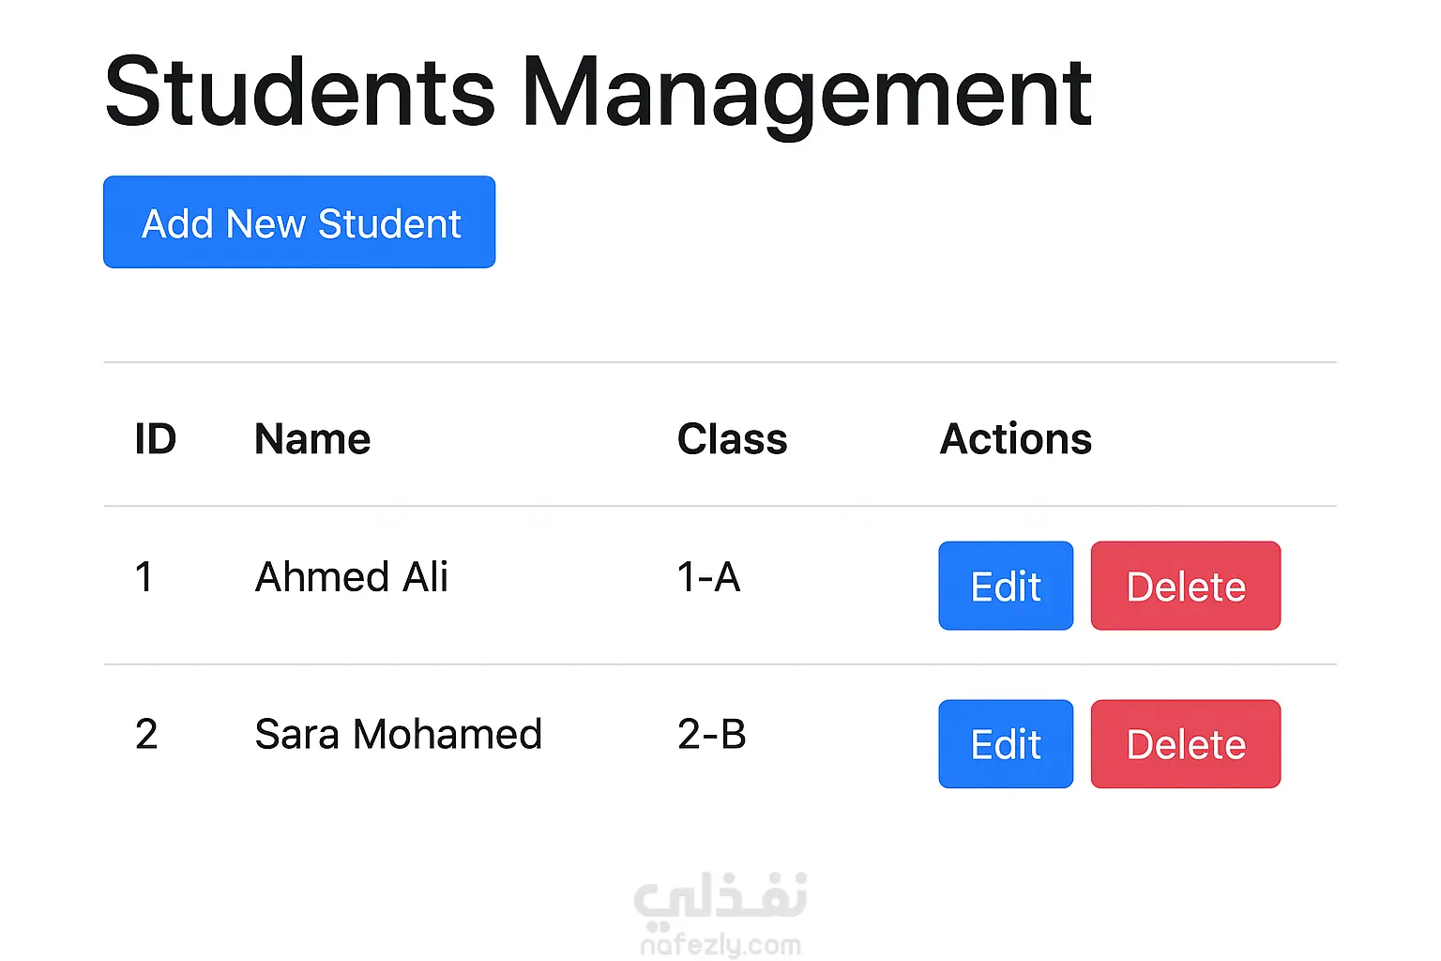This screenshot has height=961, width=1441.
Task: Click the divider line above table headers
Action: pyautogui.click(x=720, y=362)
